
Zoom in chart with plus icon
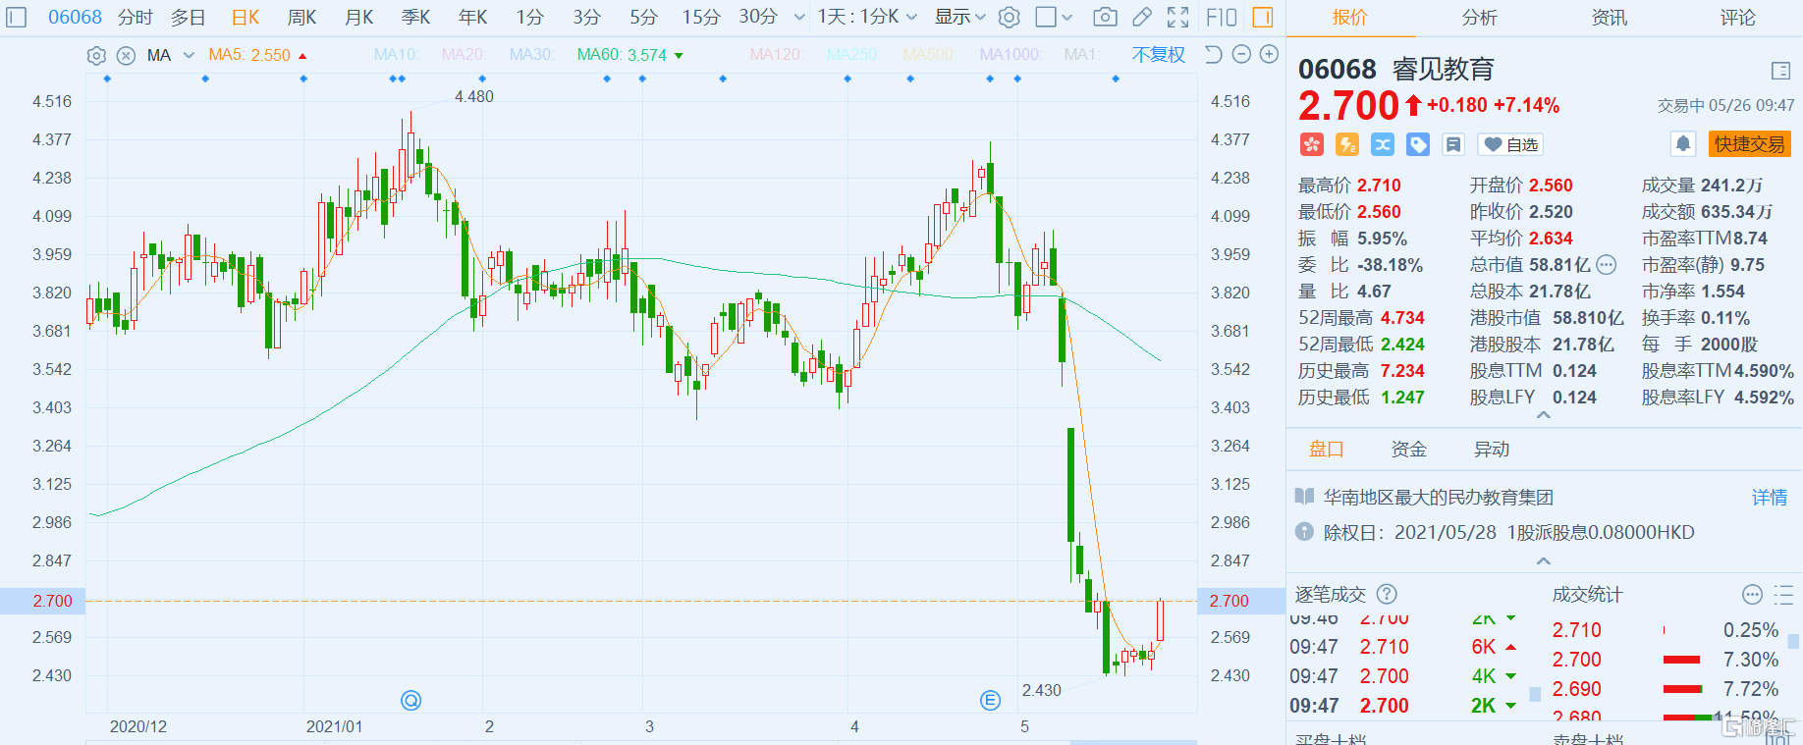tap(1269, 54)
